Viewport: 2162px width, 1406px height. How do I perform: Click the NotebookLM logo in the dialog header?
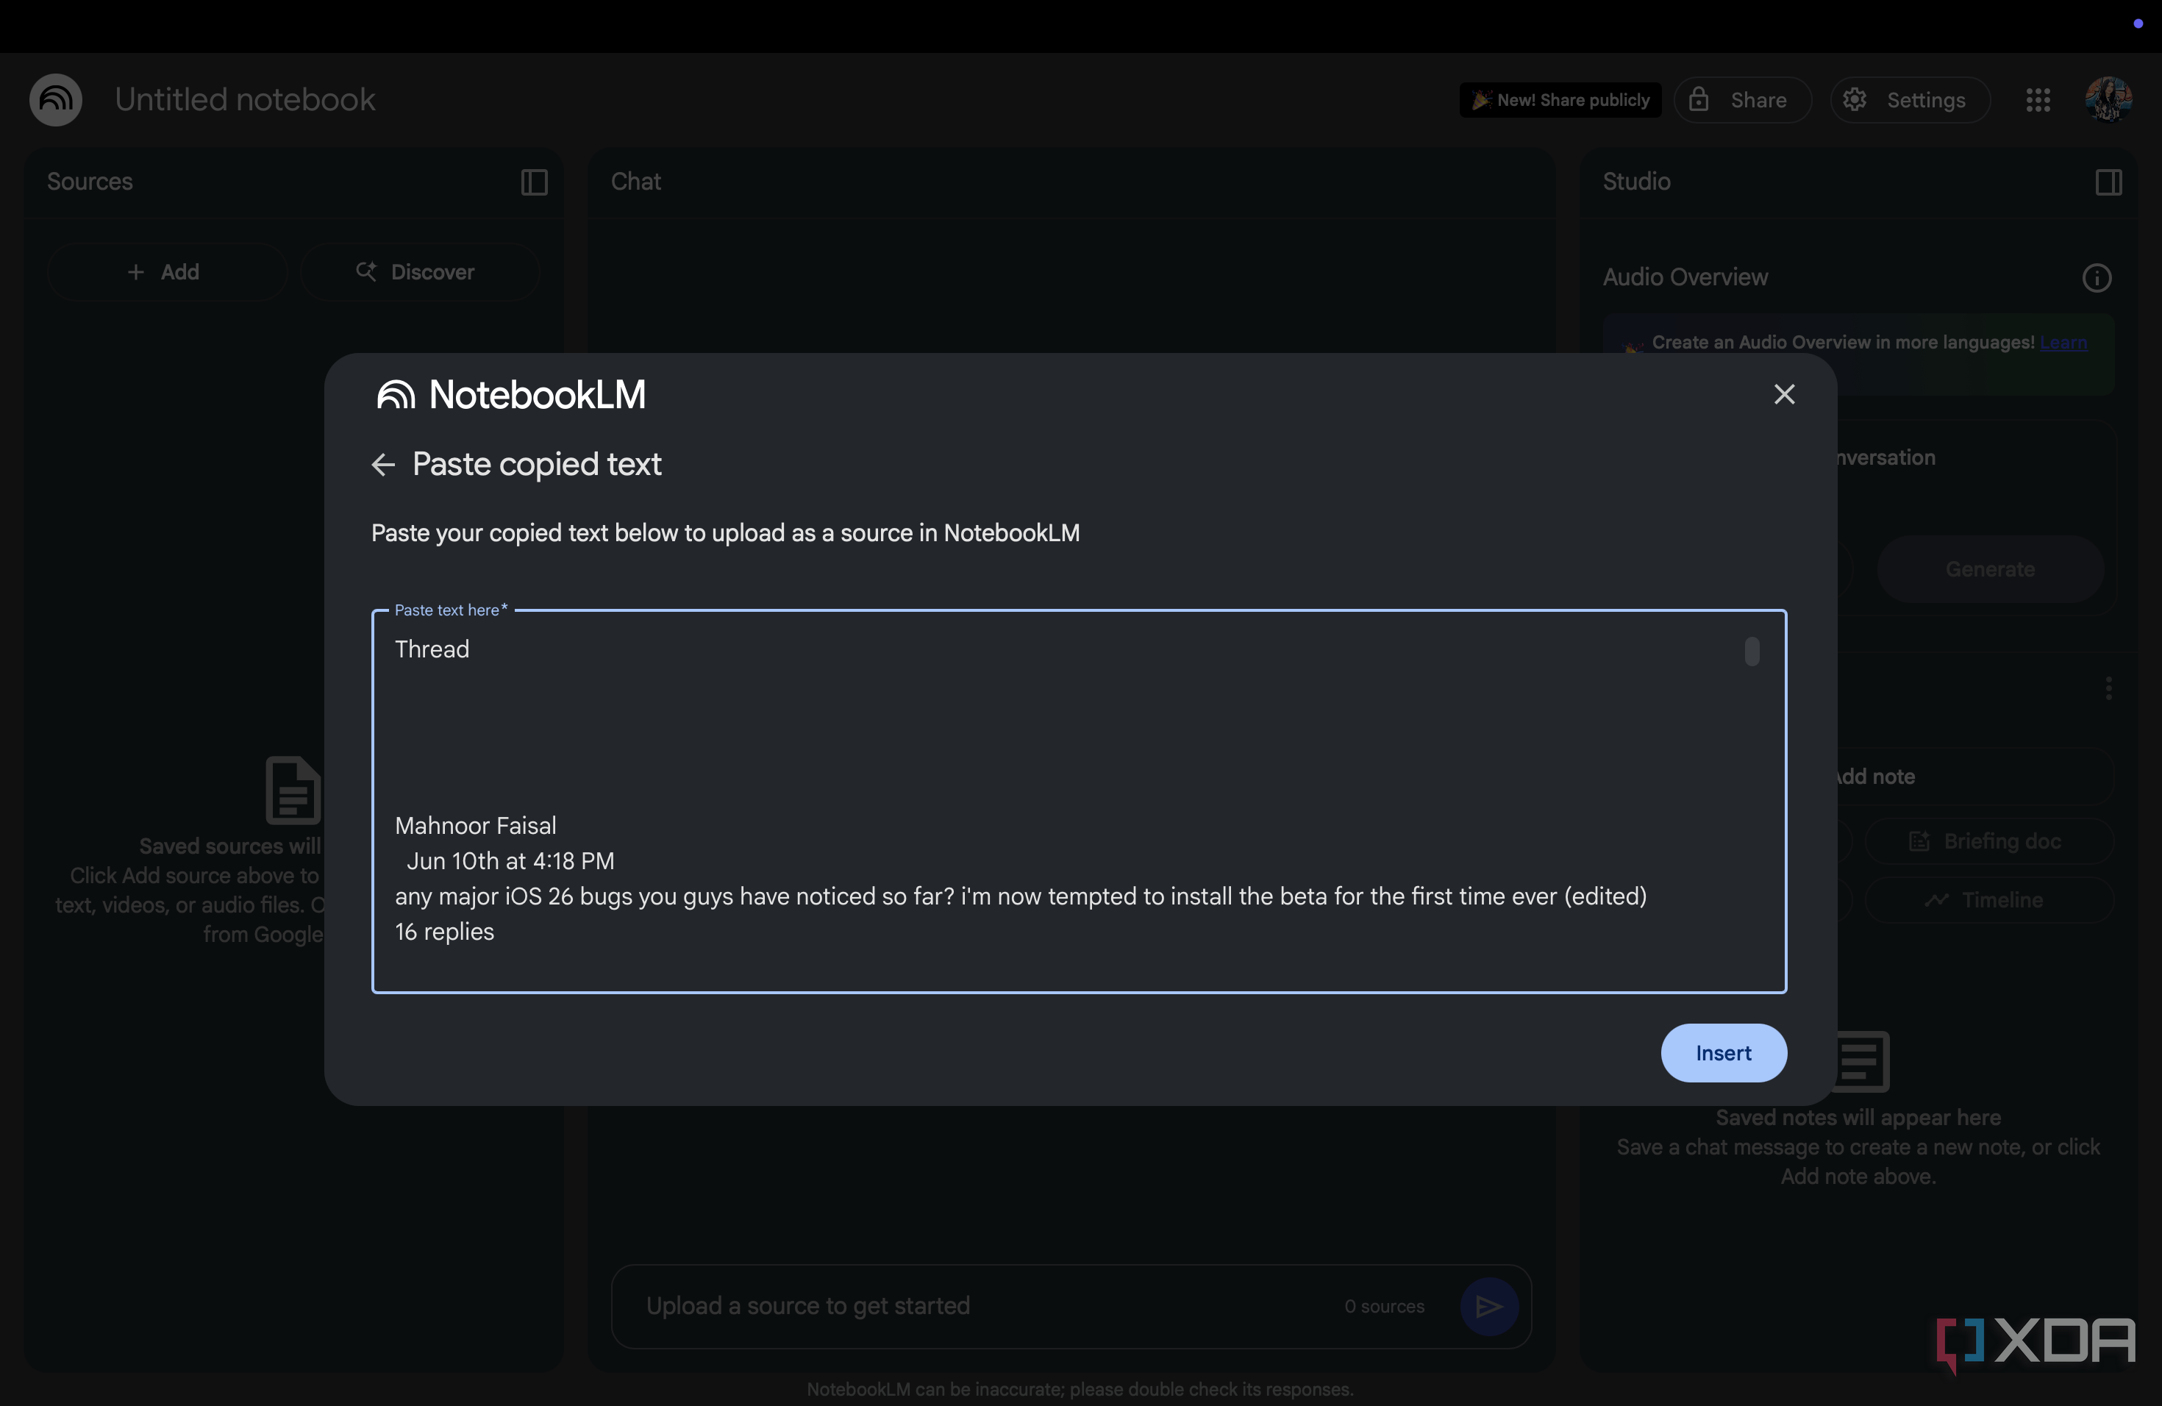511,394
